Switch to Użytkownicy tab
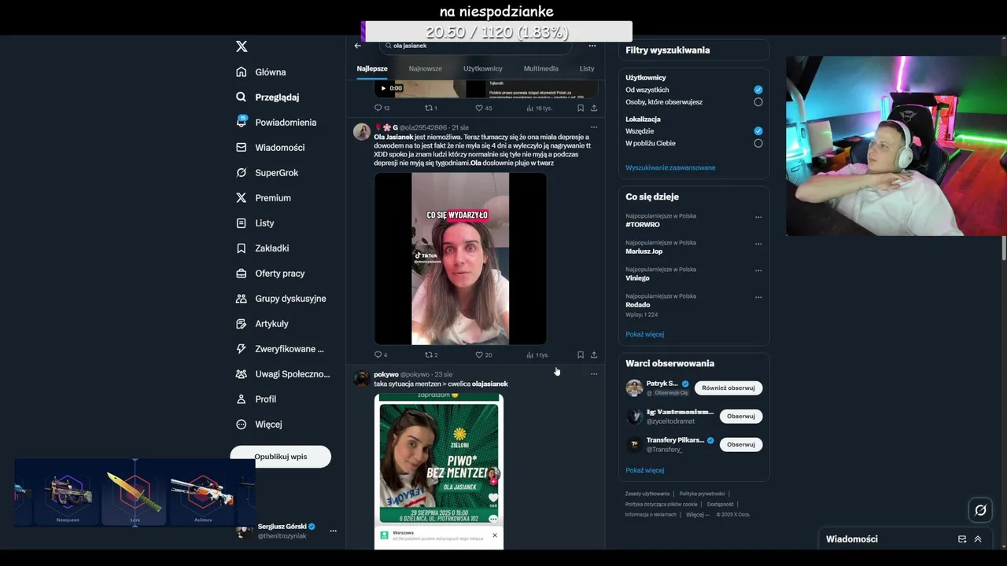Viewport: 1007px width, 566px height. [x=483, y=68]
